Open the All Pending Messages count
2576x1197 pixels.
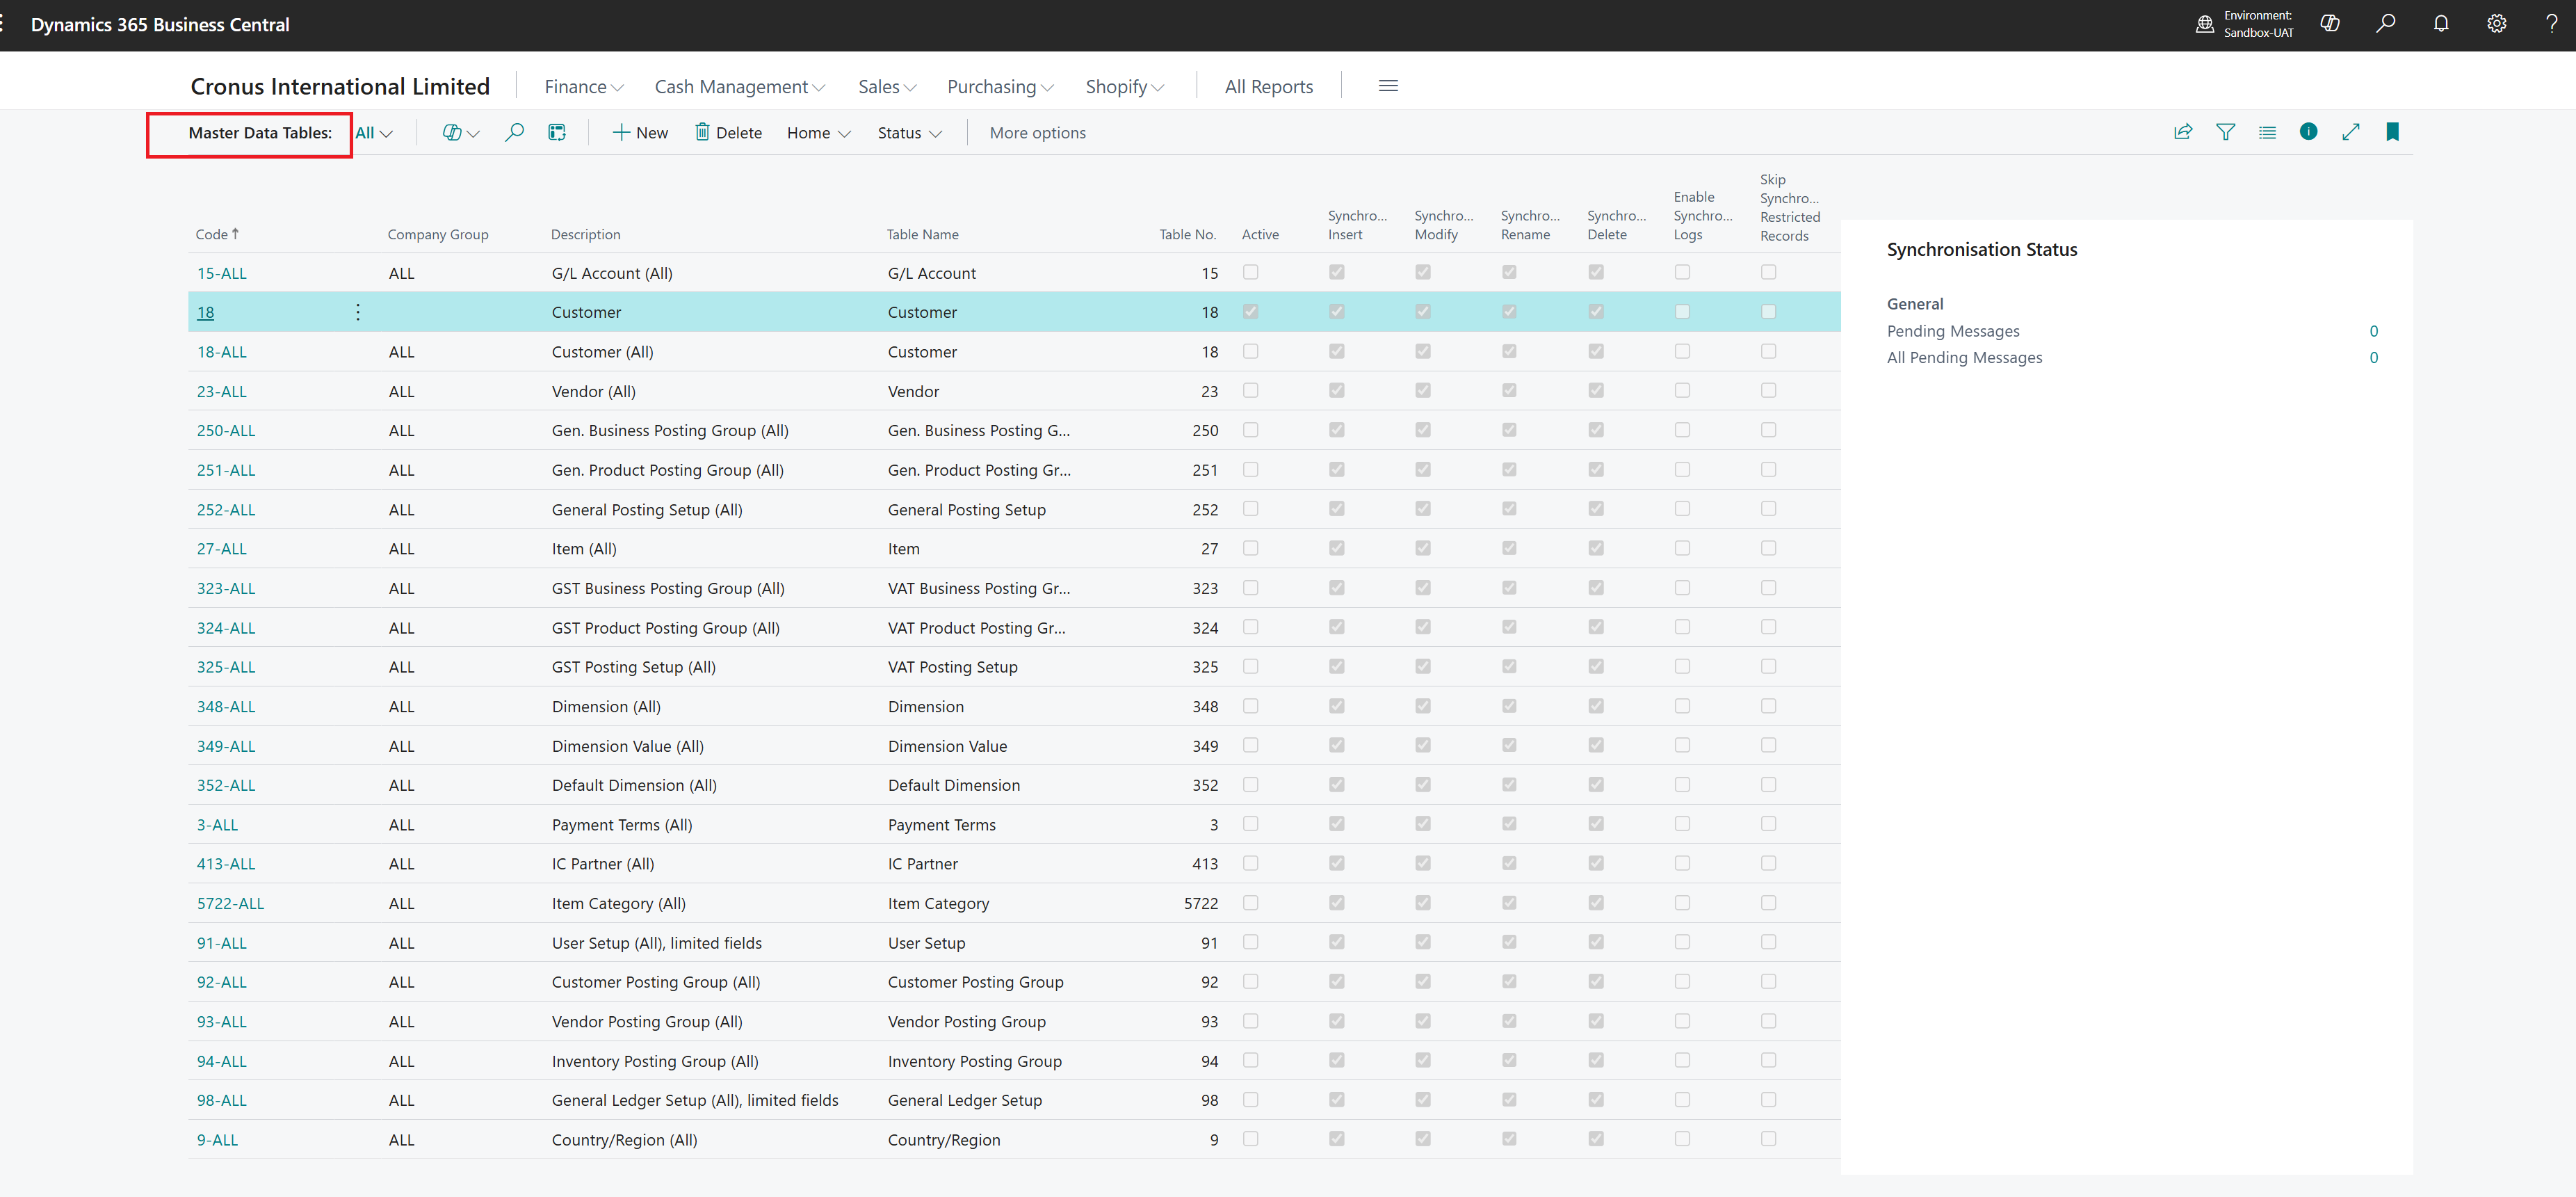tap(2373, 357)
